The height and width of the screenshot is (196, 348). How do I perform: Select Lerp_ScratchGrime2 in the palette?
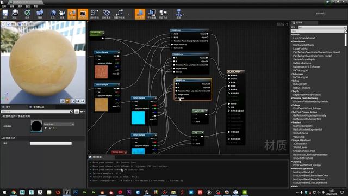(304, 38)
